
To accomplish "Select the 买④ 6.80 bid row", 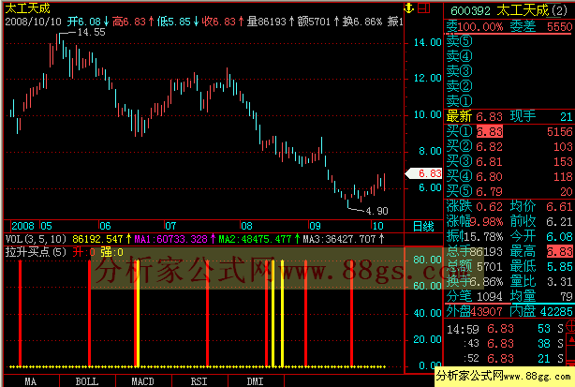I will (509, 177).
